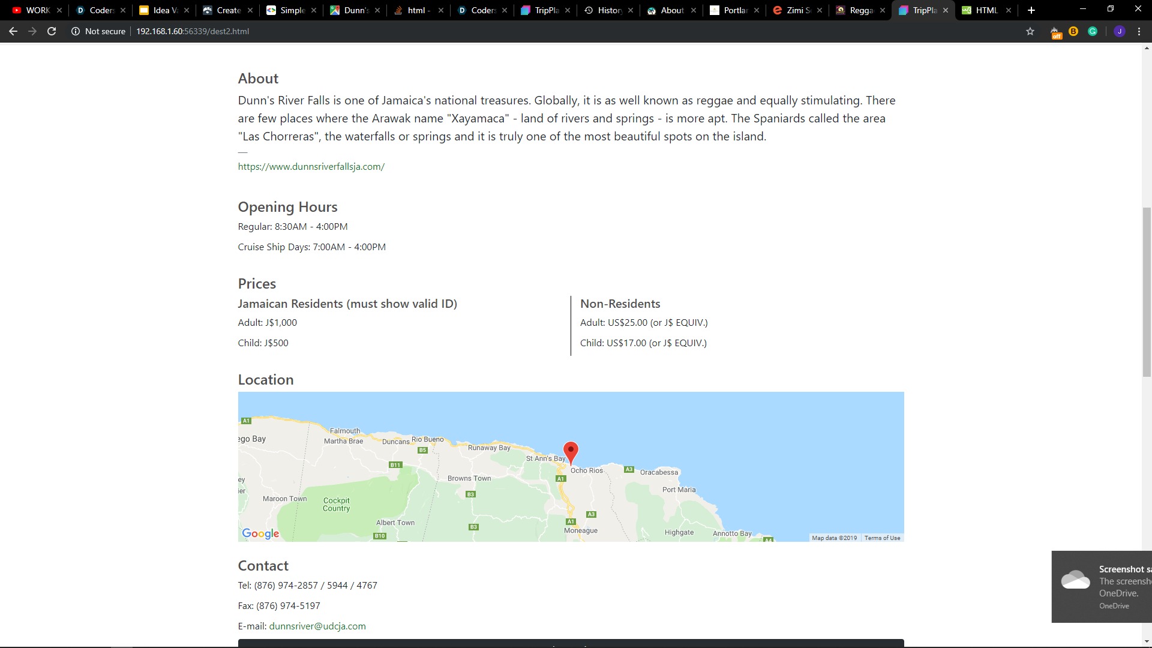Open a new tab with plus icon
1152x648 pixels.
[x=1031, y=10]
